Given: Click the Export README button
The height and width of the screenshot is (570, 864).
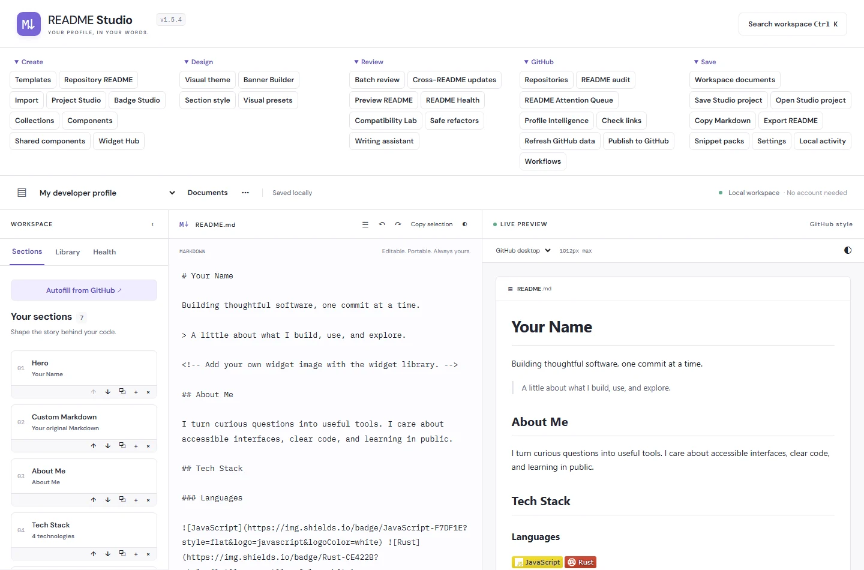Looking at the screenshot, I should [x=791, y=121].
